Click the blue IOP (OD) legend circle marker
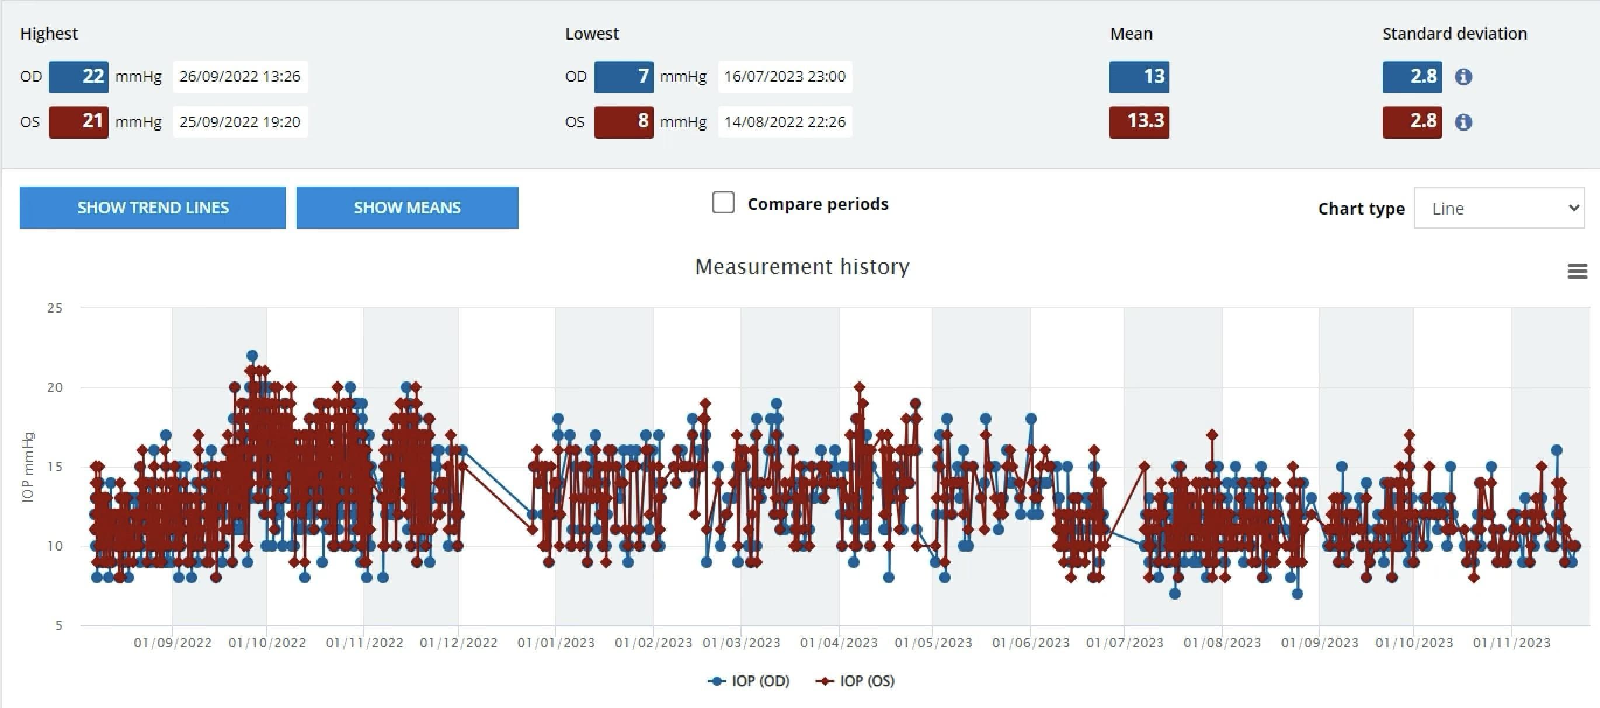This screenshot has height=708, width=1600. pyautogui.click(x=718, y=681)
